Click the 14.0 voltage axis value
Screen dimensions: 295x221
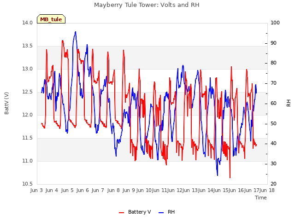(27, 23)
